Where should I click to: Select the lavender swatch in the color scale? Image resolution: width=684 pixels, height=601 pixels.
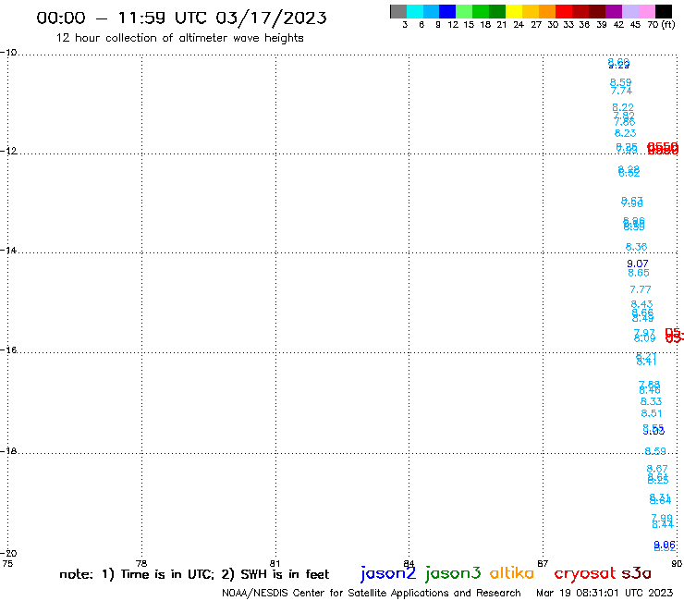click(x=629, y=11)
